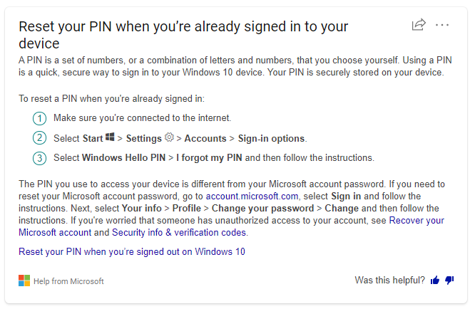The image size is (475, 309).
Task: Click the thumbs up helpful icon
Action: tap(435, 281)
